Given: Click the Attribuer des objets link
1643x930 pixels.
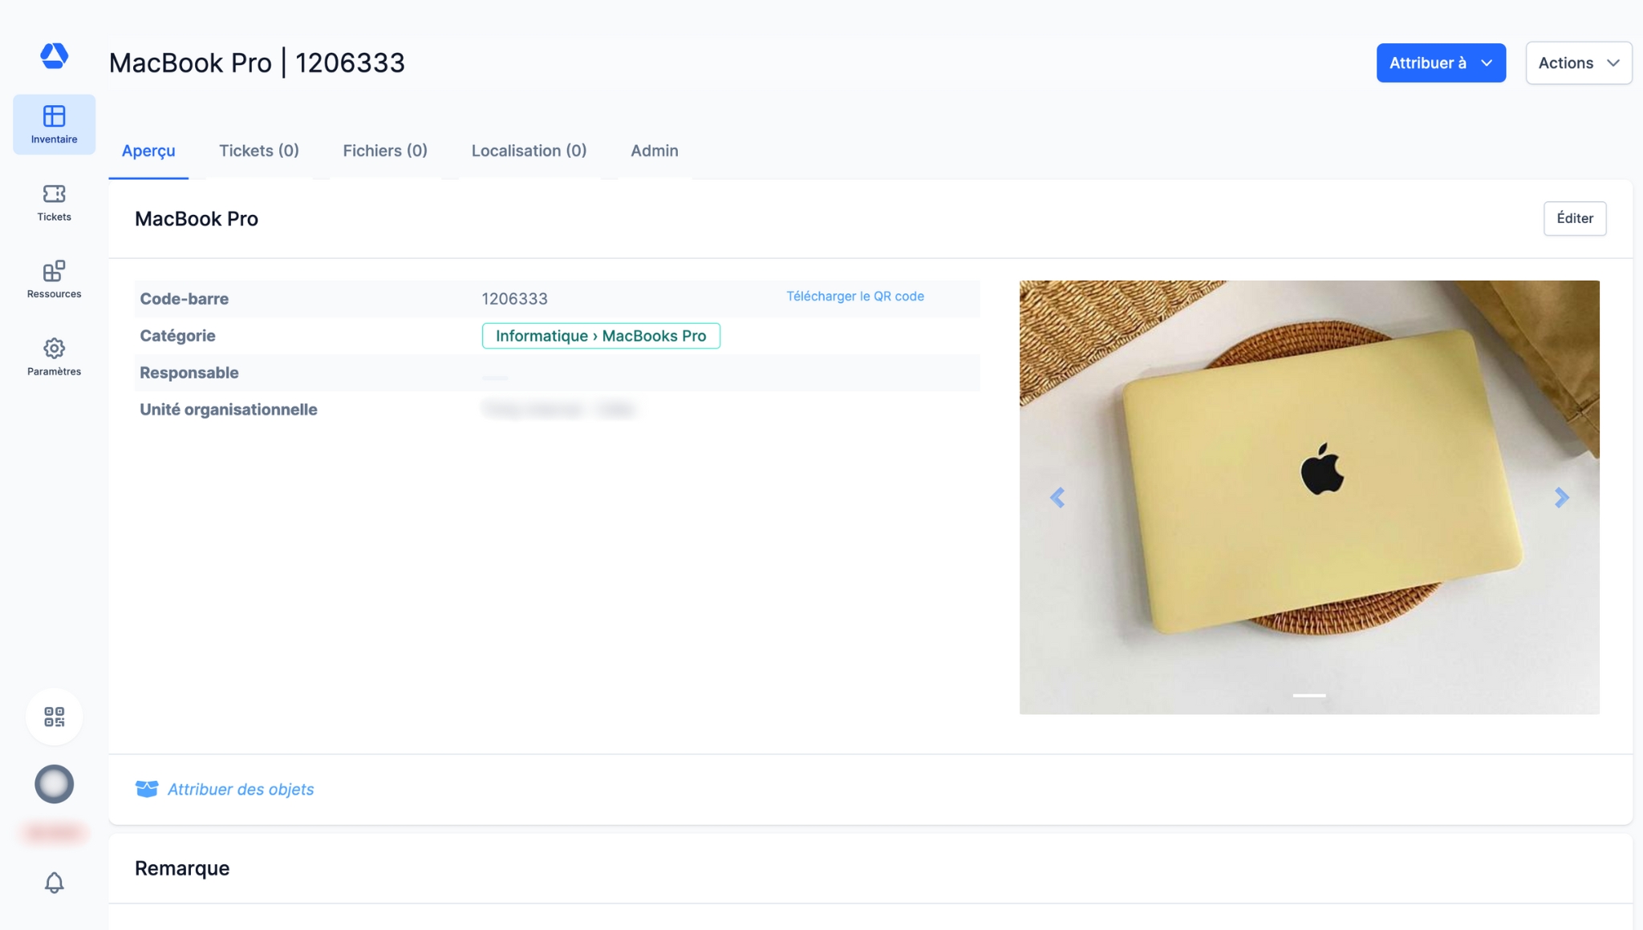Looking at the screenshot, I should [x=241, y=789].
